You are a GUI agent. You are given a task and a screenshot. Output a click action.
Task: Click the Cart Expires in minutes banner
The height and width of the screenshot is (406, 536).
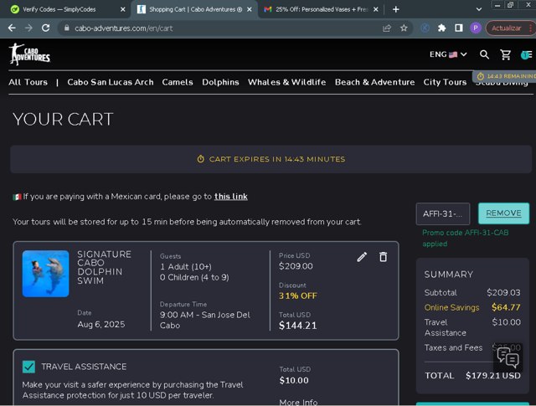(271, 159)
